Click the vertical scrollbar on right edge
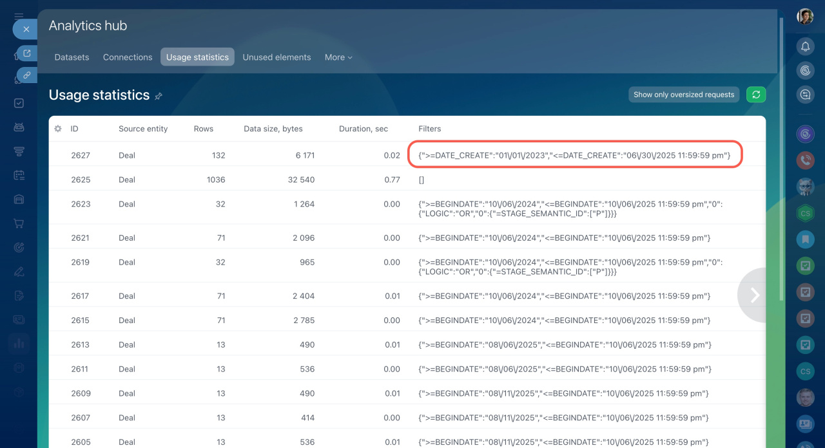This screenshot has height=448, width=825. [782, 161]
